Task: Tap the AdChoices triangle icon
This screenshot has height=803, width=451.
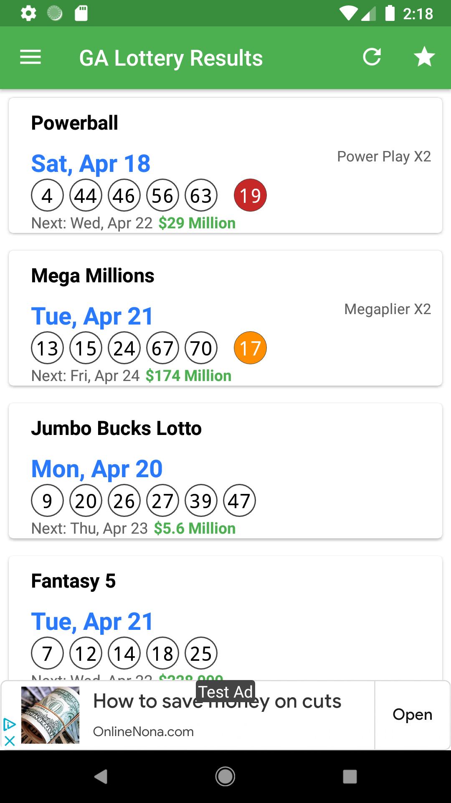Action: click(10, 724)
